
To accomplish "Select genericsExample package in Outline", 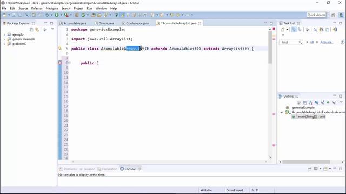I will pyautogui.click(x=303, y=108).
